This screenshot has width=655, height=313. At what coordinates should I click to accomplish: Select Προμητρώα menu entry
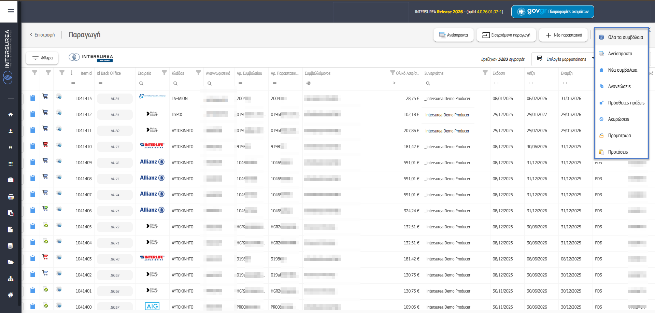[619, 136]
